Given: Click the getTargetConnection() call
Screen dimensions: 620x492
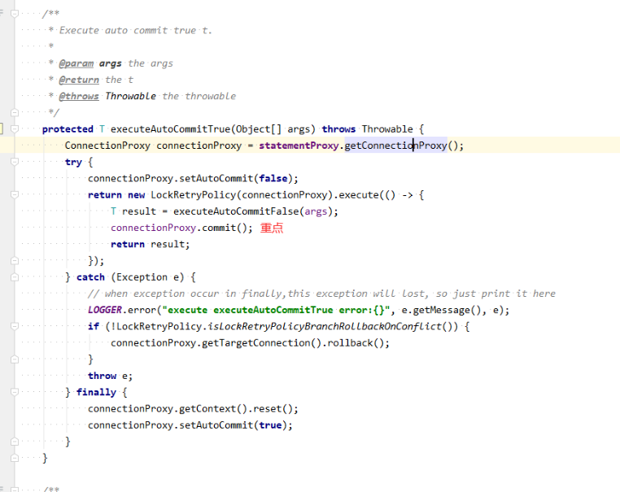Looking at the screenshot, I should (x=262, y=343).
